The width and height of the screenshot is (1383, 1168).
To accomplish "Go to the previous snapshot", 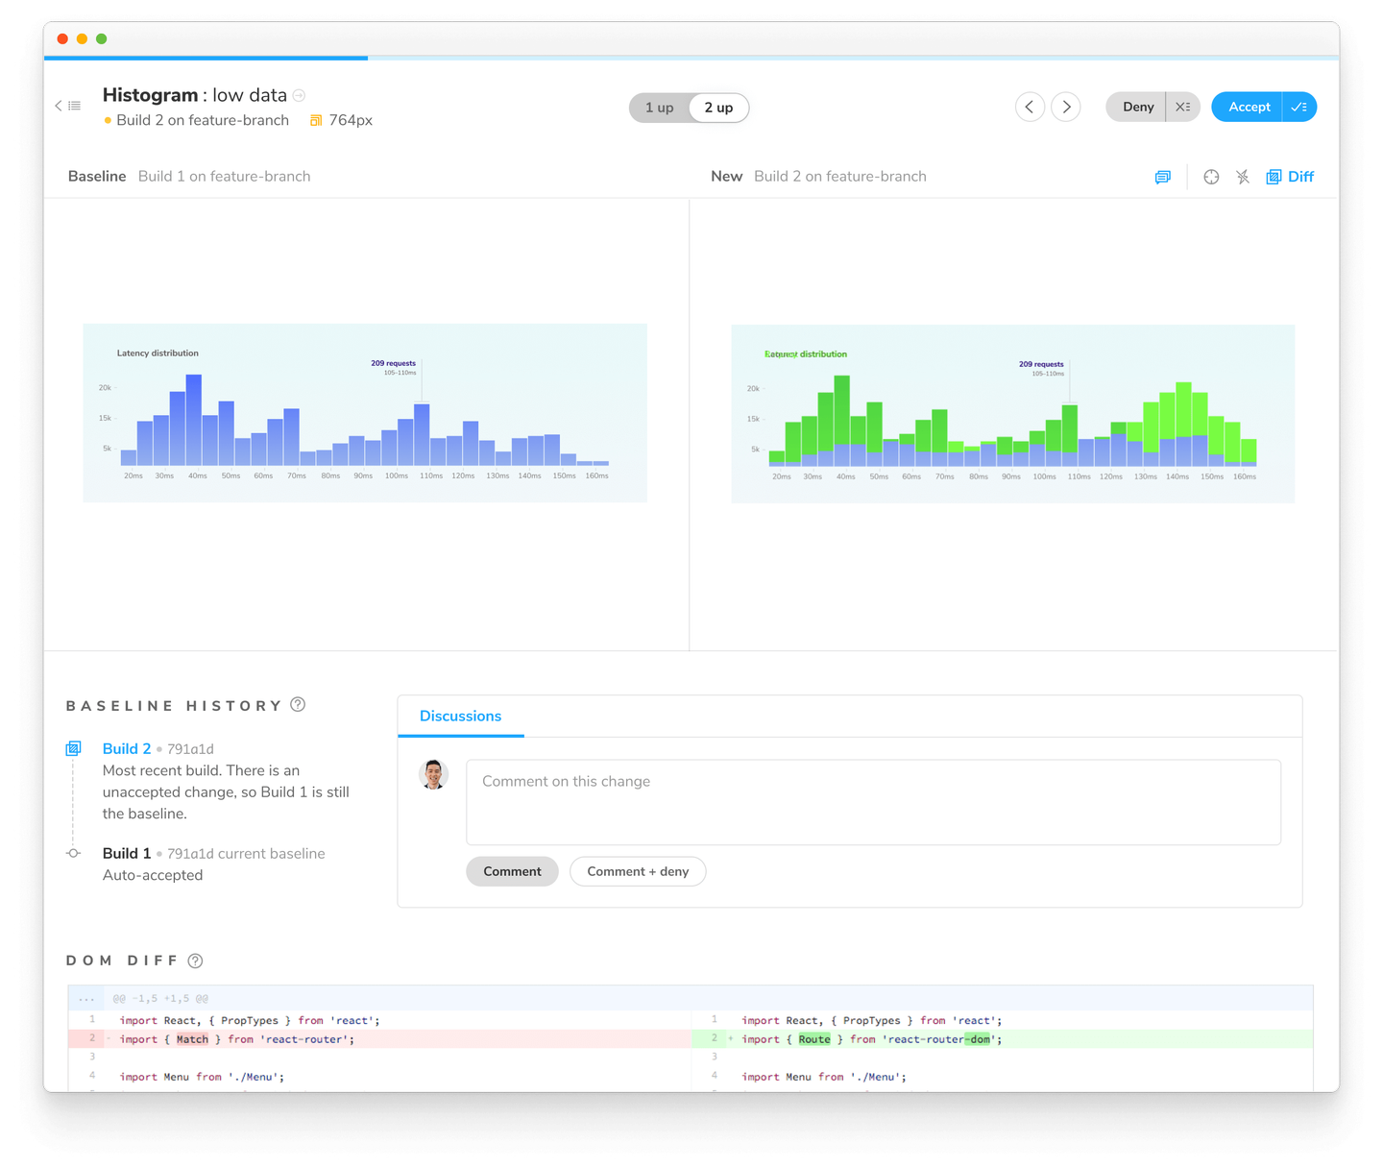I will coord(1030,107).
